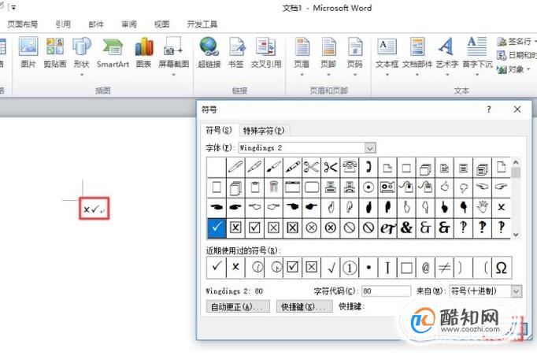Open the Font (字体) dropdown showing Wingdings 2
Viewport: 537px width, 363px height.
pos(370,148)
